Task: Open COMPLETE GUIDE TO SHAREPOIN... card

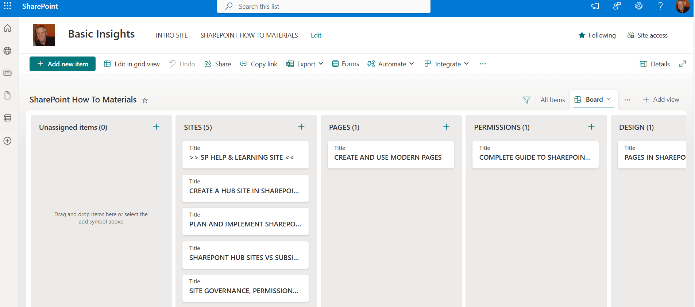Action: point(536,155)
